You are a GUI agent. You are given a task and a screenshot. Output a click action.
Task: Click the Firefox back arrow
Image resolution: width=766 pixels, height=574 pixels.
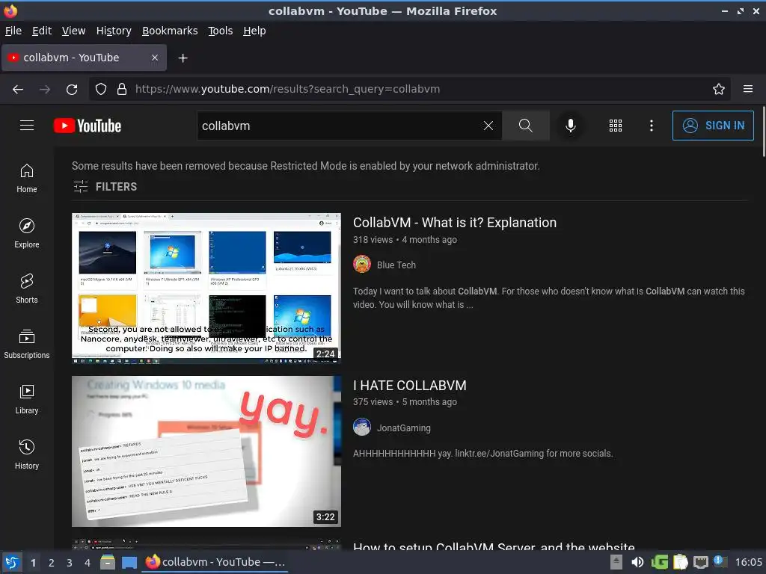[18, 89]
